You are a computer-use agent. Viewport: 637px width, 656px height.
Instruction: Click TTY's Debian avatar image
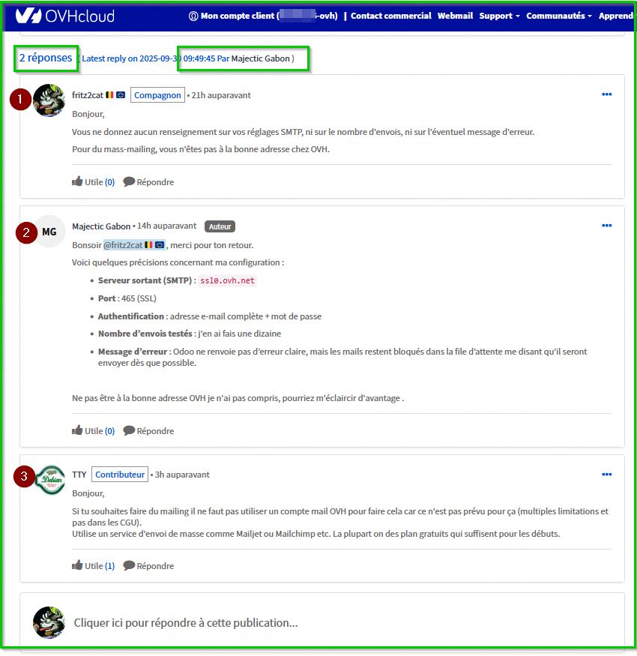point(49,481)
